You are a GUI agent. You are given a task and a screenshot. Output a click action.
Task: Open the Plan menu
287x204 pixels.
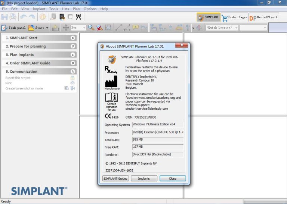(x=76, y=9)
